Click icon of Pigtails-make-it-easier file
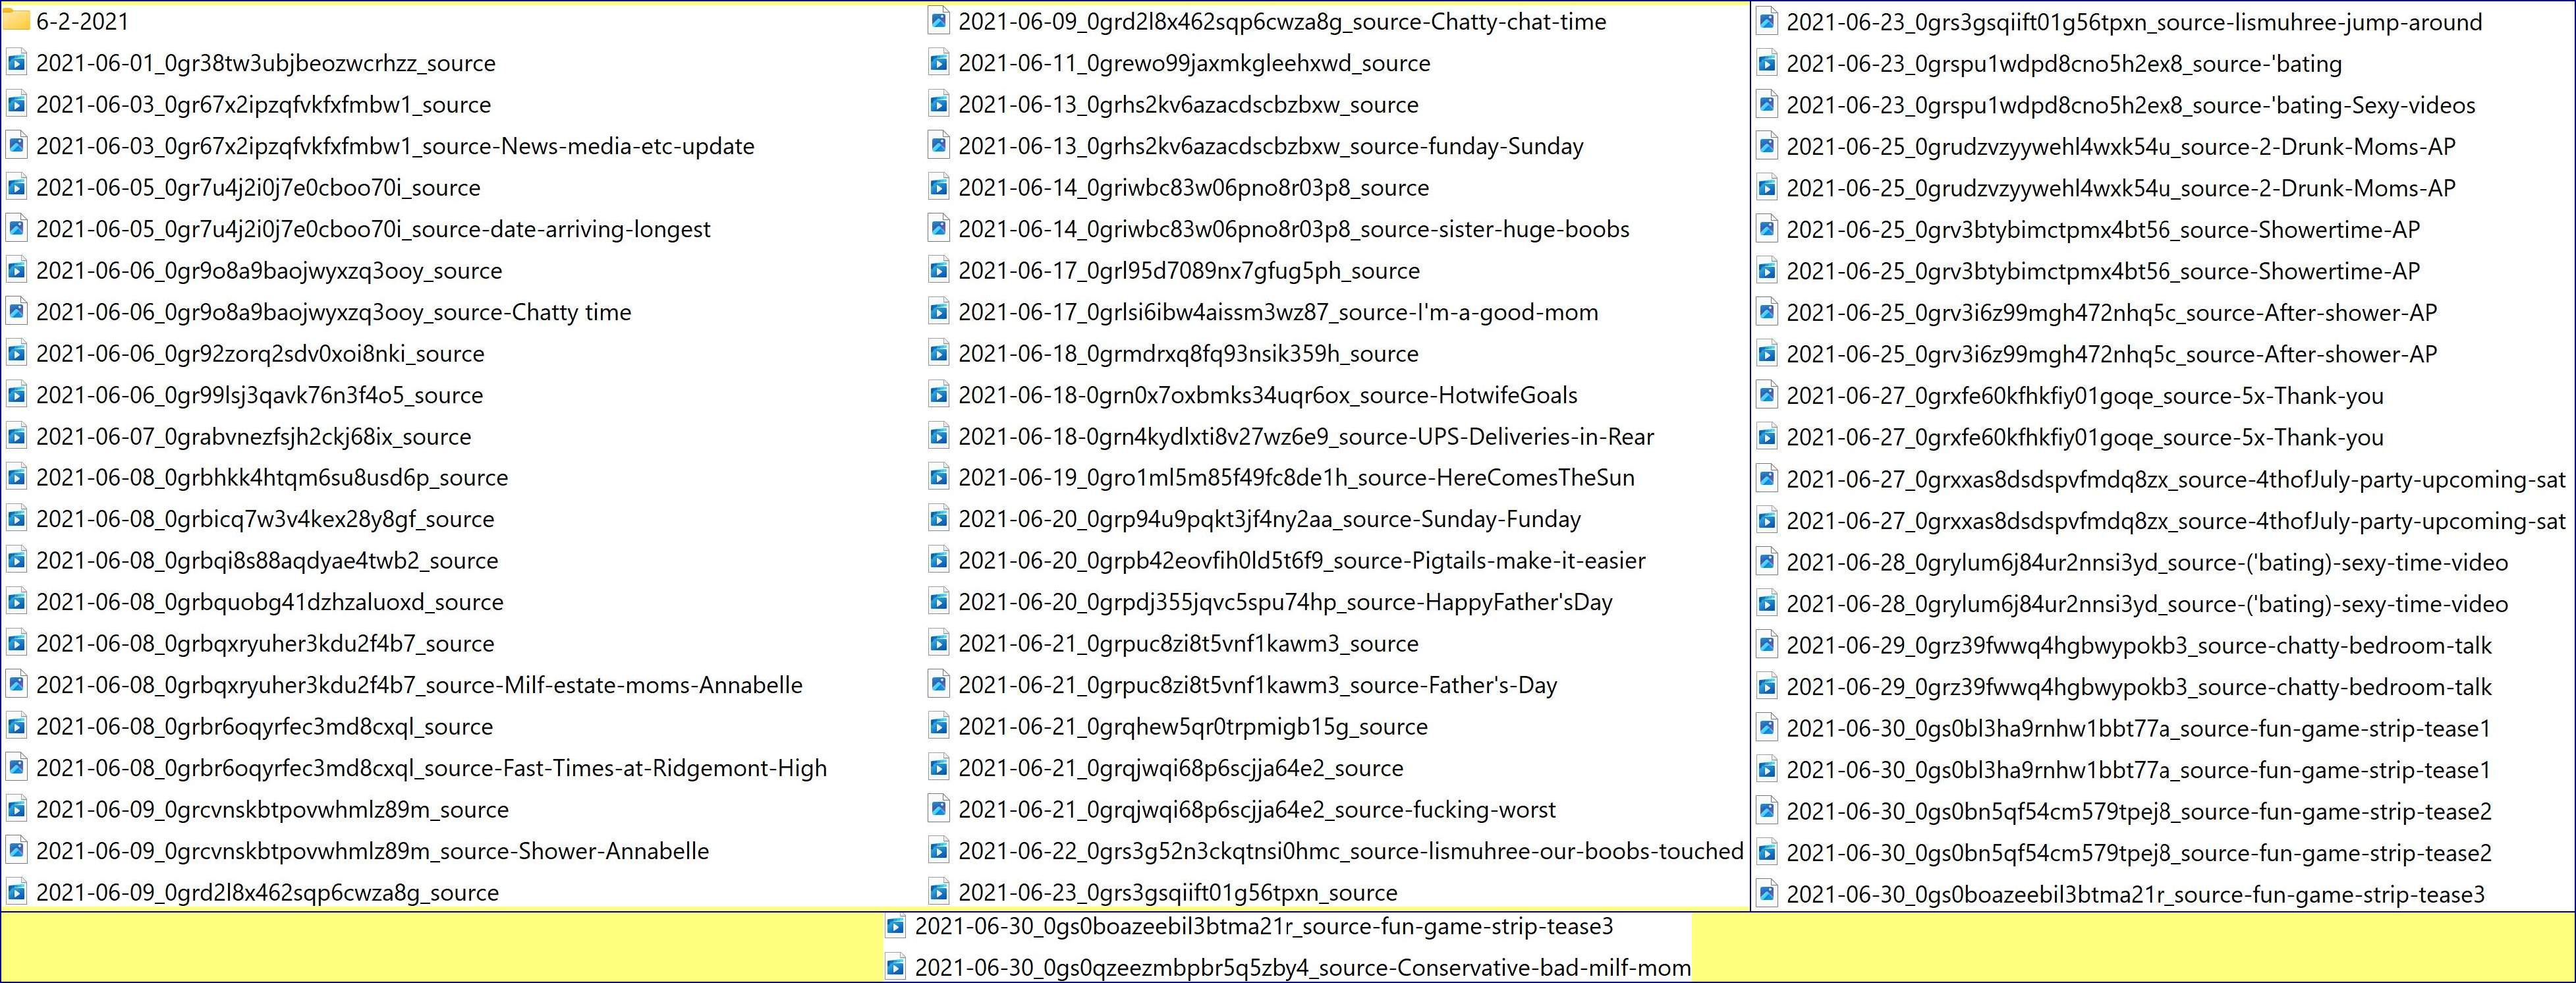2576x983 pixels. pos(938,561)
